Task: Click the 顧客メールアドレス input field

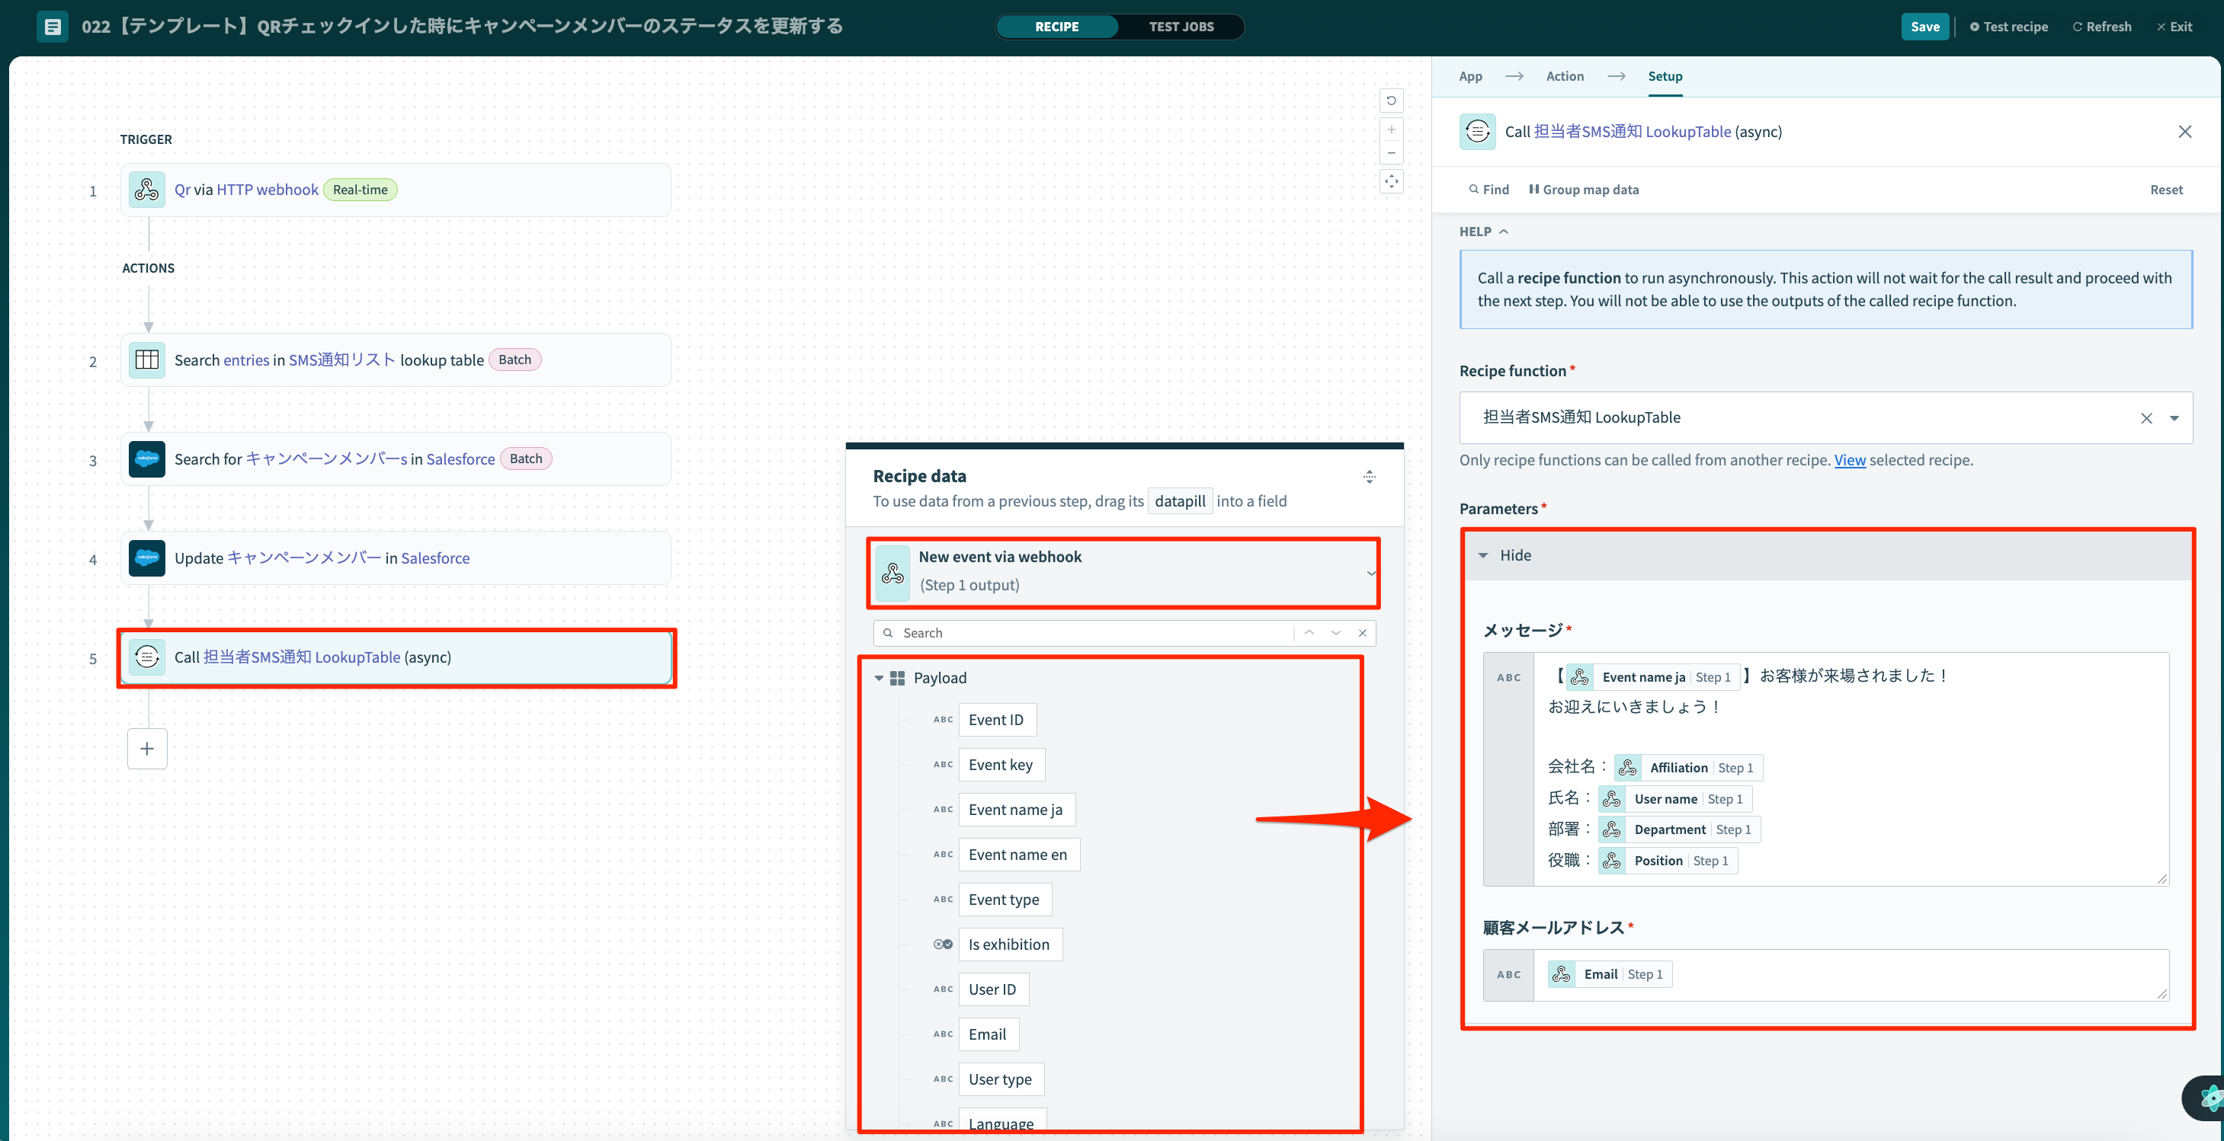Action: [1851, 974]
